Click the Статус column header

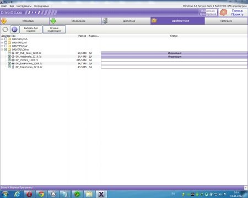click(x=174, y=36)
